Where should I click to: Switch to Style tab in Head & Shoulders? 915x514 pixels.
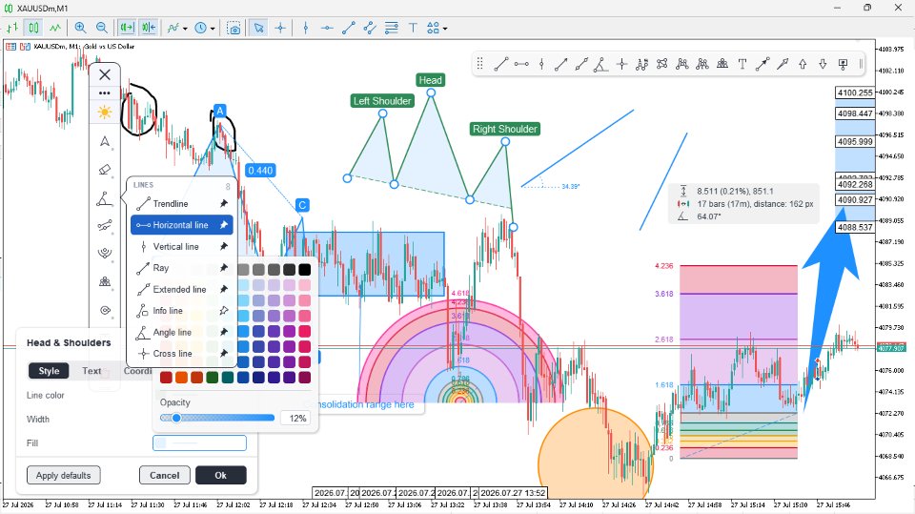tap(49, 371)
